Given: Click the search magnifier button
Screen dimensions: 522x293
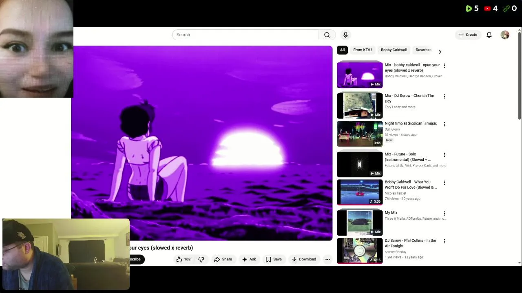Looking at the screenshot, I should pos(327,35).
